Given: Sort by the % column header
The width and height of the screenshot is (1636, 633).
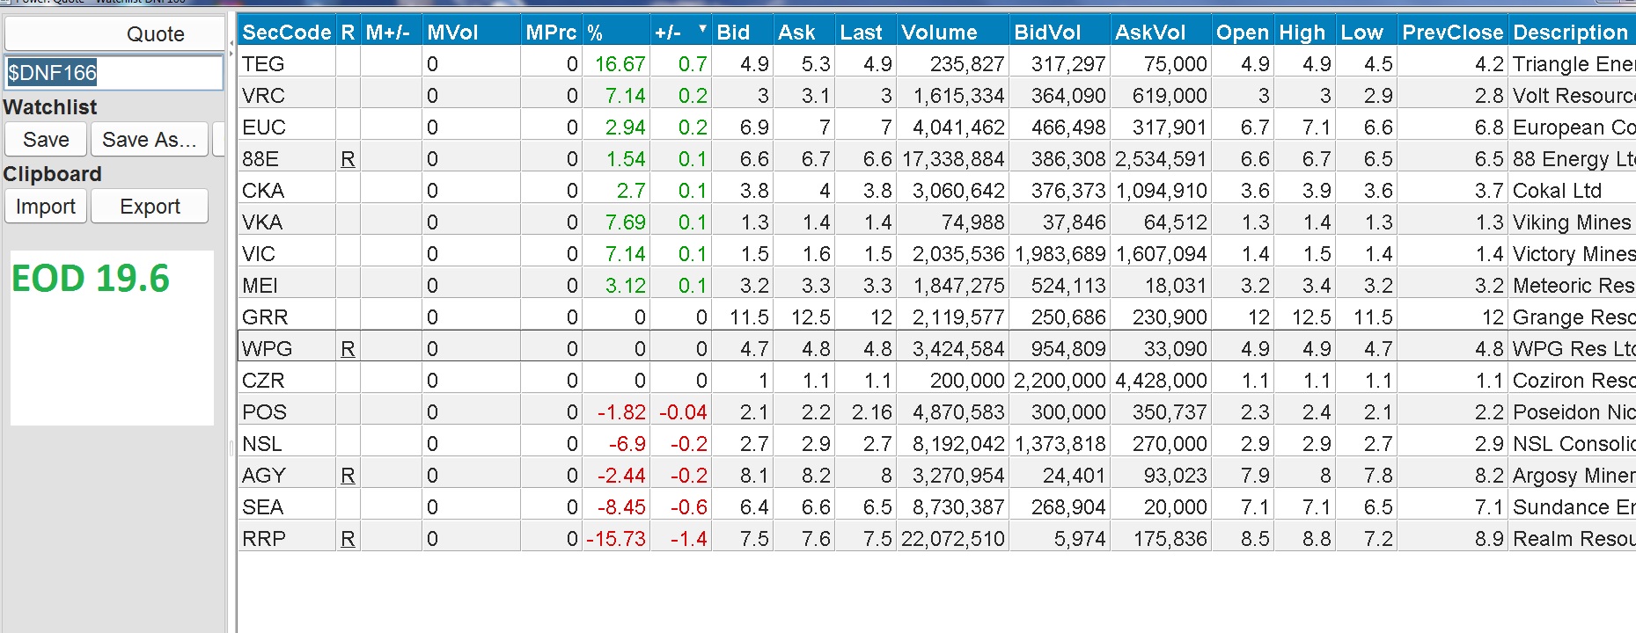Looking at the screenshot, I should (x=616, y=33).
